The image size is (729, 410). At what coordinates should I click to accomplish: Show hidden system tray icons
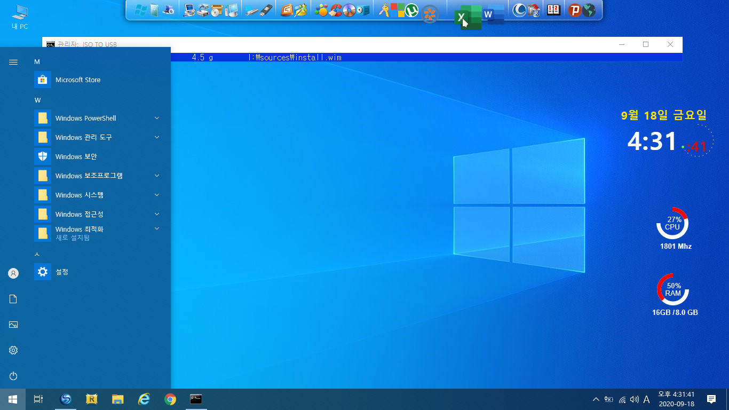click(x=596, y=399)
